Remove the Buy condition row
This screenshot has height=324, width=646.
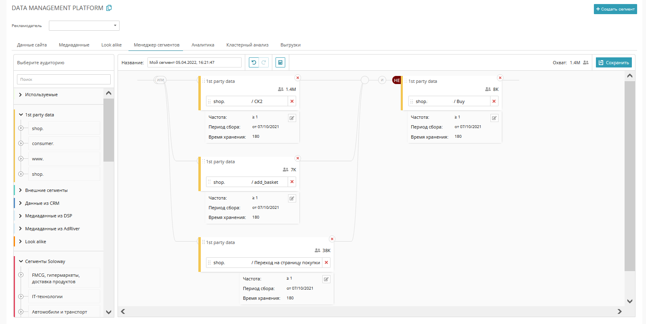(x=494, y=101)
